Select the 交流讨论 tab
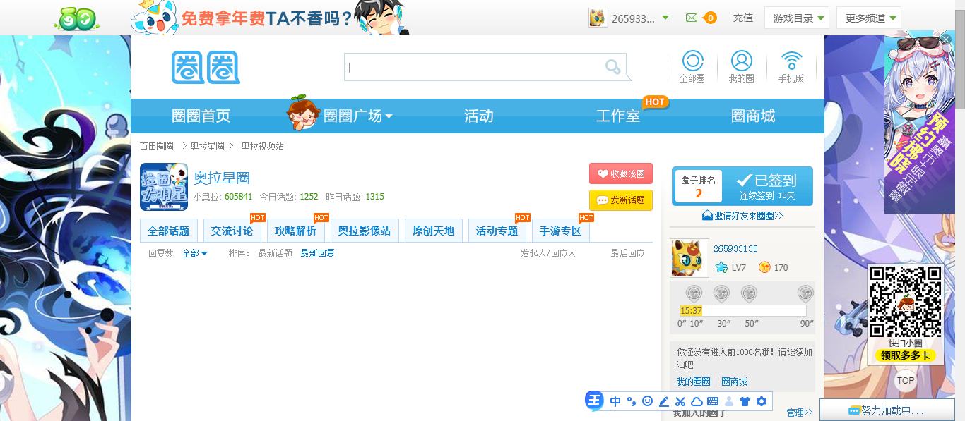This screenshot has height=421, width=965. (232, 231)
